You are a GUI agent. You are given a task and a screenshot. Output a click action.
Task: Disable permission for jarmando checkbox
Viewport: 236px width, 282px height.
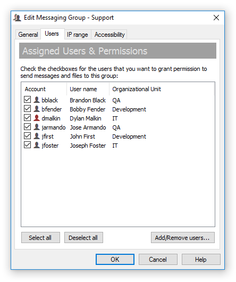(27, 127)
